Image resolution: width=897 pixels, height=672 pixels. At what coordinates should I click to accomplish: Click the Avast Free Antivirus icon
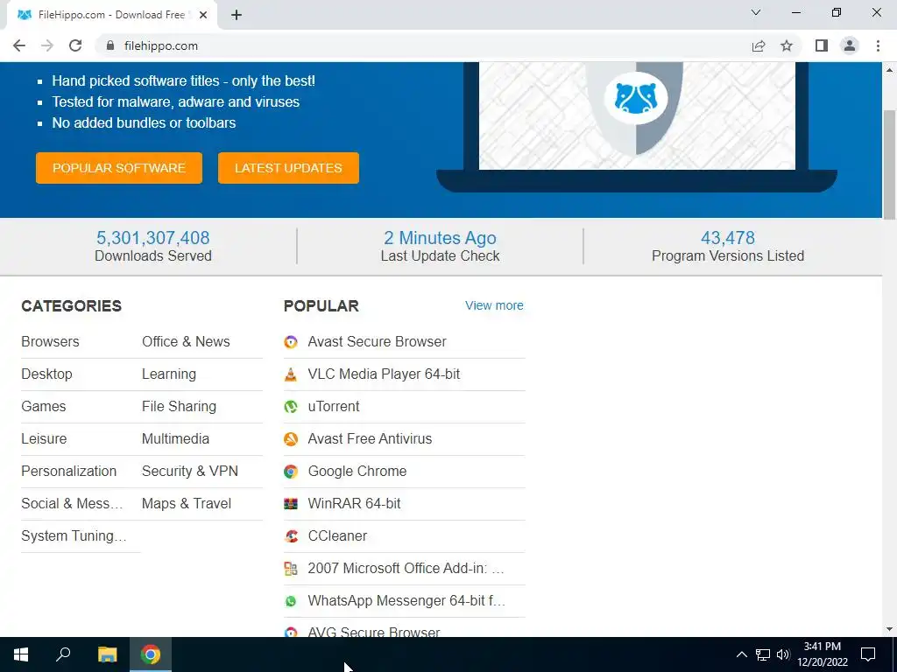click(x=291, y=439)
